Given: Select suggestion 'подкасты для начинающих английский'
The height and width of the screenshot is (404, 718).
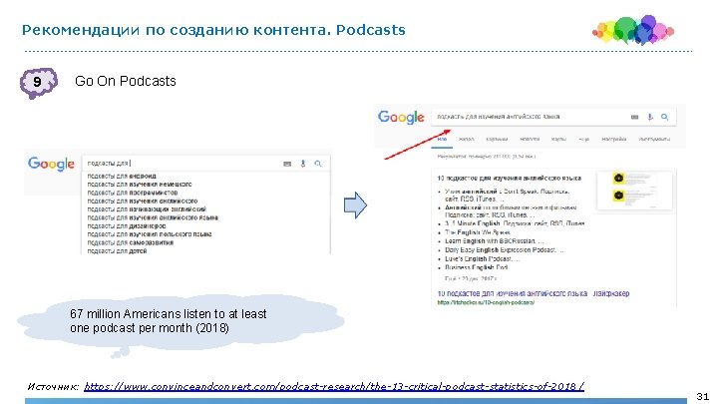Looking at the screenshot, I should [147, 208].
